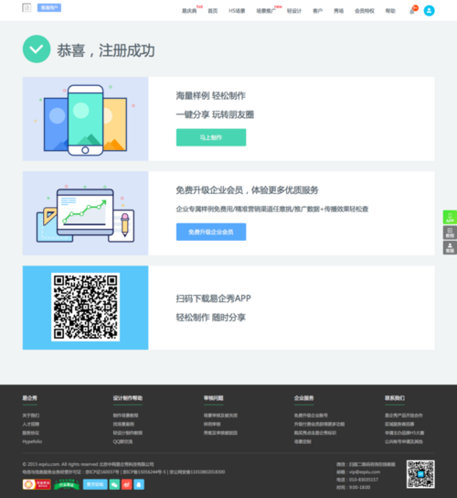Click the red trust certification badge in footer

pyautogui.click(x=37, y=484)
